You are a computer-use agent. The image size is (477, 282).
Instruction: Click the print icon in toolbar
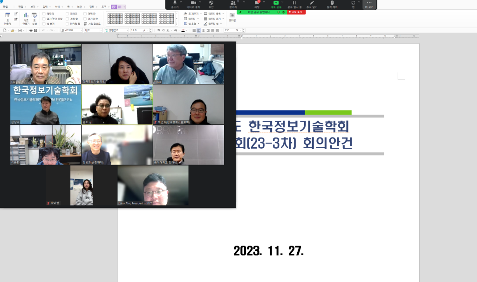point(31,30)
